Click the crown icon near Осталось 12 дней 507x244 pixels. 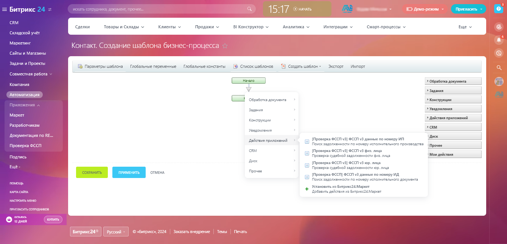pos(9,219)
